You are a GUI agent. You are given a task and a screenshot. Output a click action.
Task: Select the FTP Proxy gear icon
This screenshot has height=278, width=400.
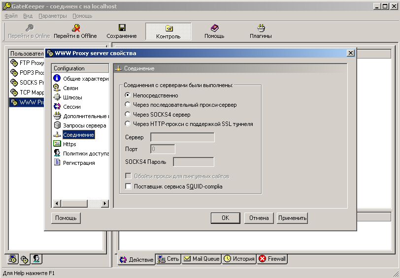click(14, 62)
